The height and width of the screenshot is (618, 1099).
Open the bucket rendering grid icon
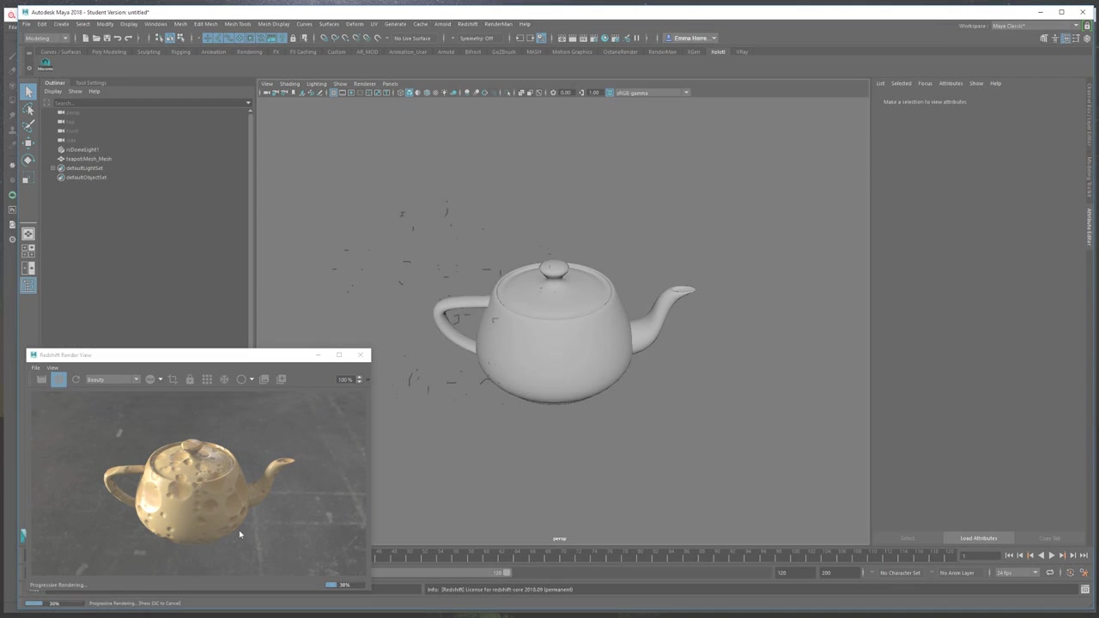click(x=206, y=379)
